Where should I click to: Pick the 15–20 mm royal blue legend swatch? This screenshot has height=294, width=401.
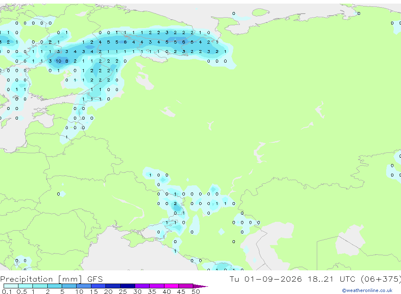(99, 286)
